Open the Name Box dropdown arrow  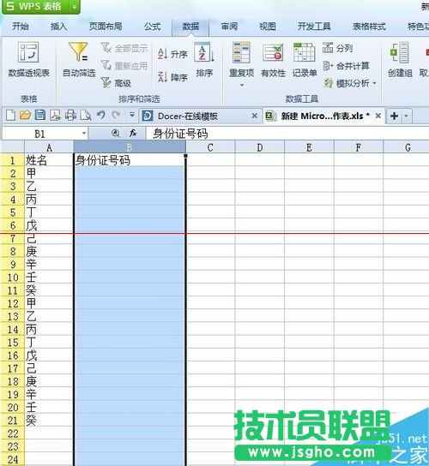pos(84,134)
